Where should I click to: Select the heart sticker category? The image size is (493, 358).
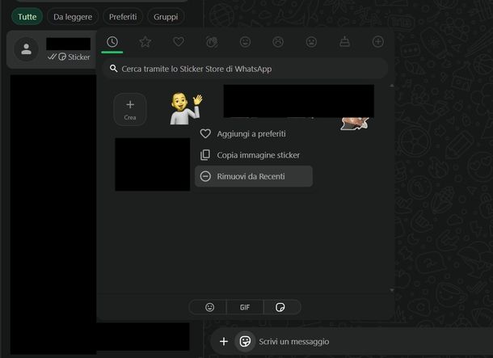pyautogui.click(x=179, y=42)
